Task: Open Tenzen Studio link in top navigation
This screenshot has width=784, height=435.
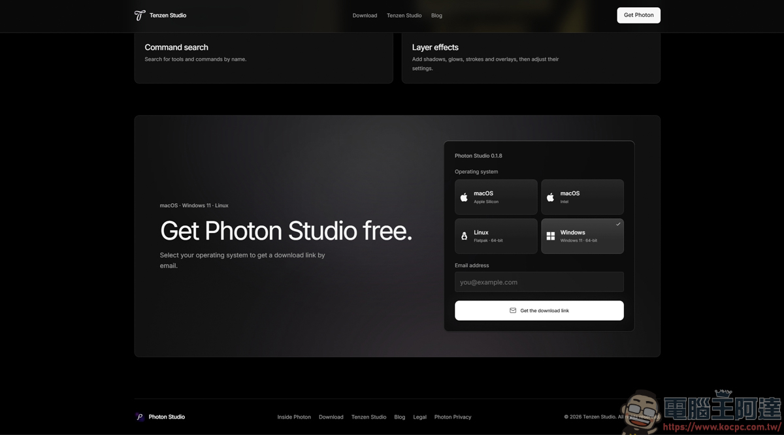Action: click(x=404, y=16)
